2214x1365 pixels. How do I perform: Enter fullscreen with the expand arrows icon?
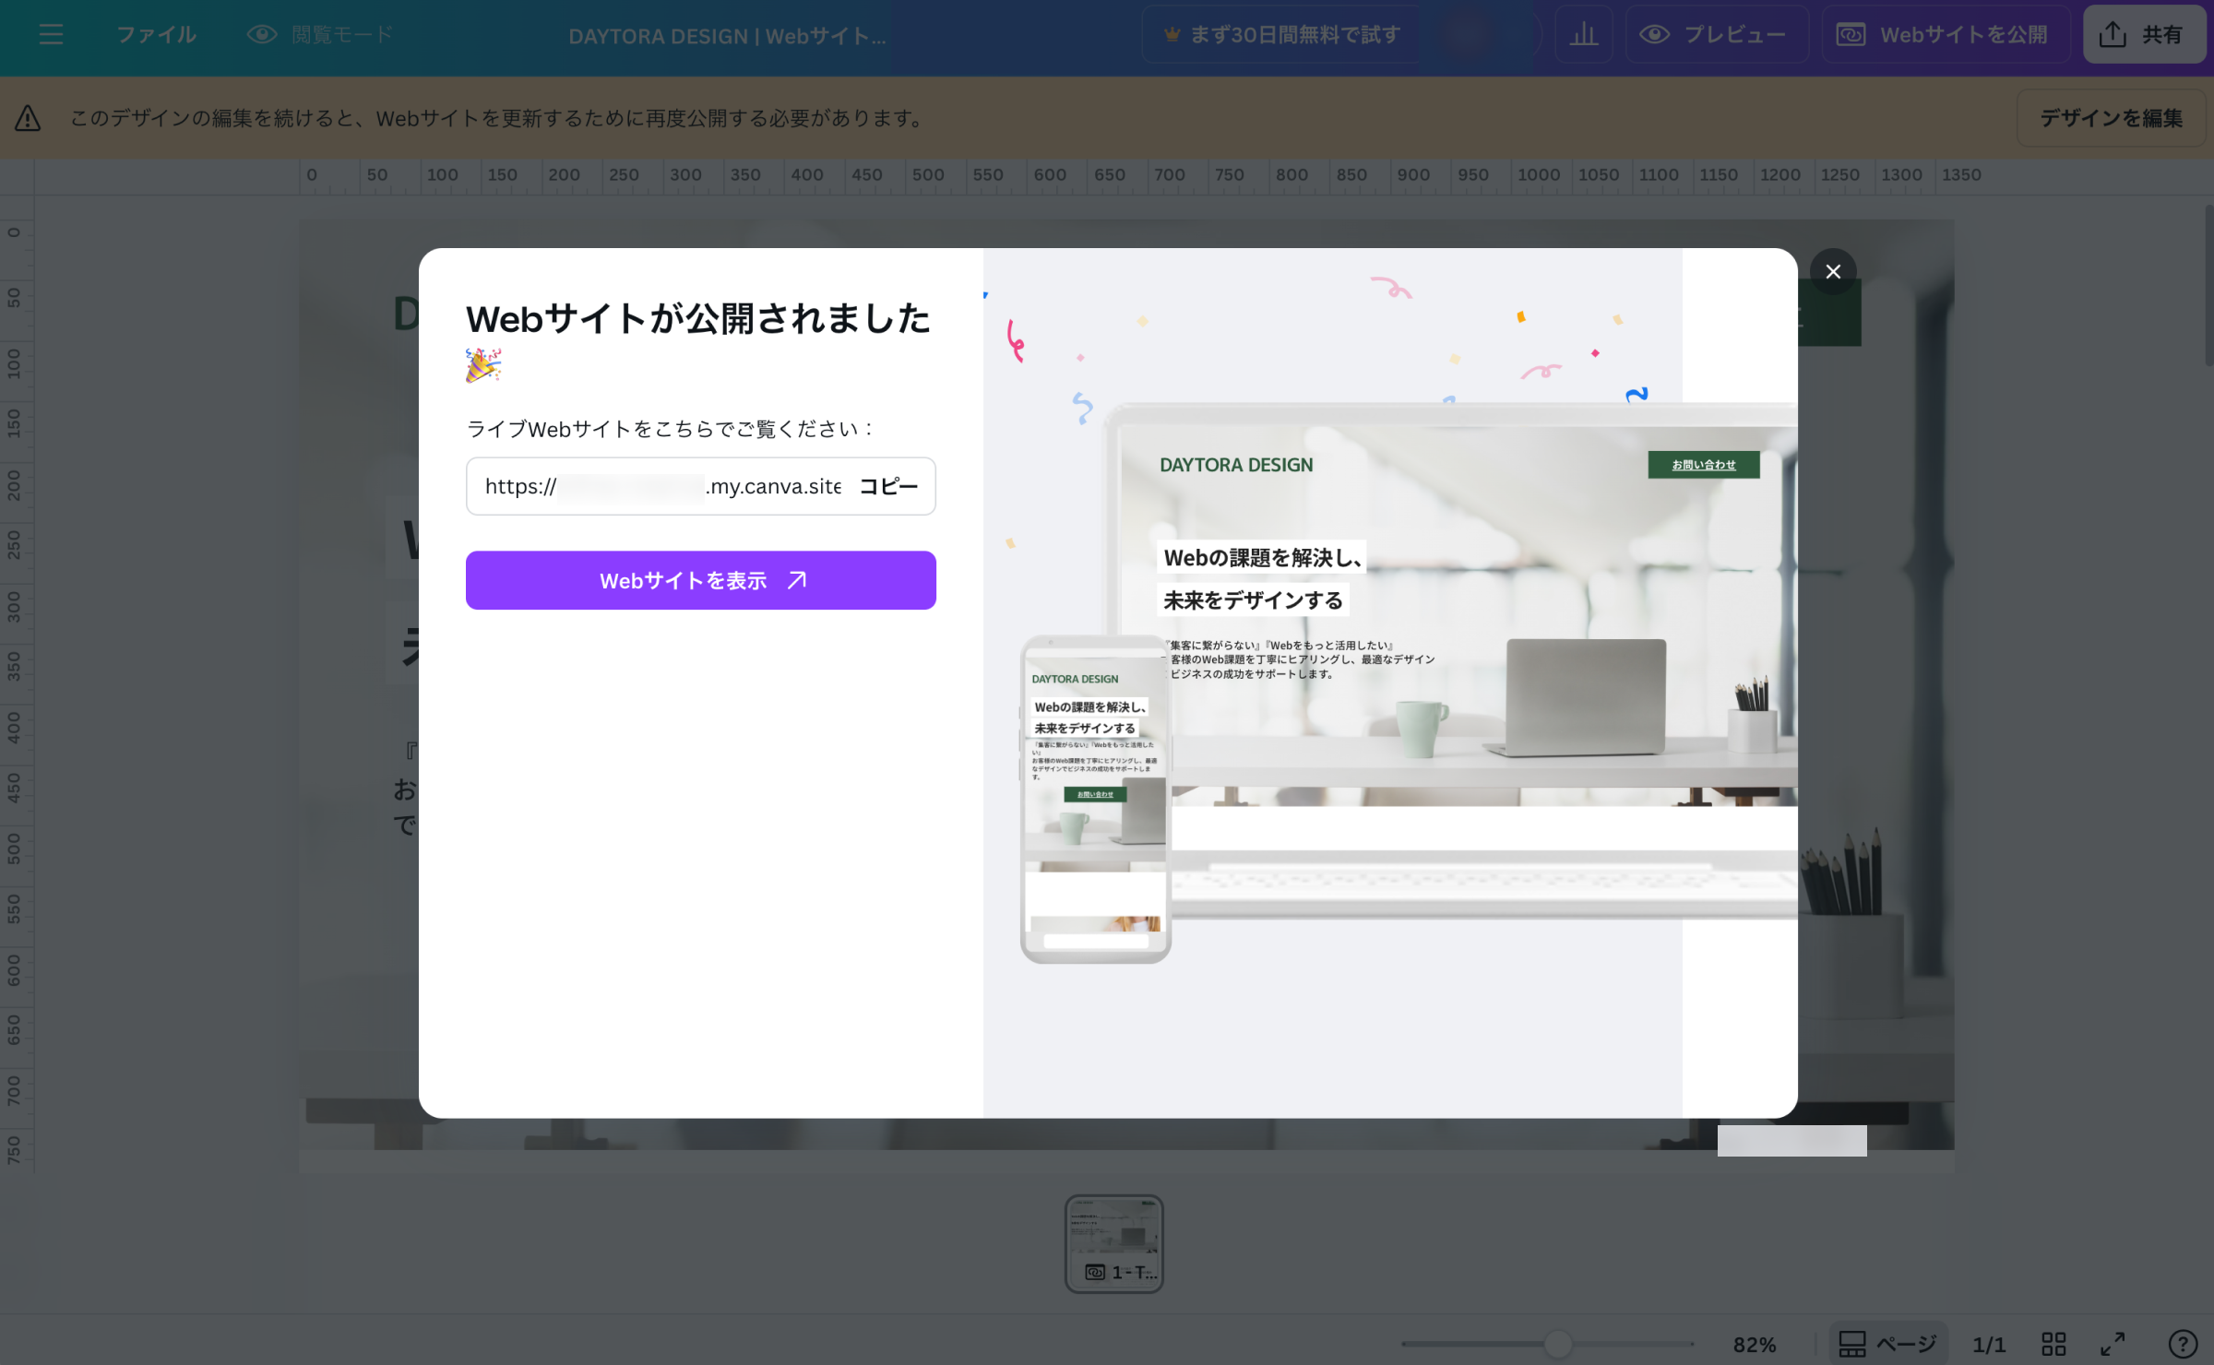(2113, 1344)
